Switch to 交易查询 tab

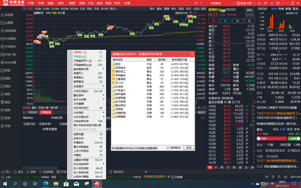pyautogui.click(x=46, y=112)
